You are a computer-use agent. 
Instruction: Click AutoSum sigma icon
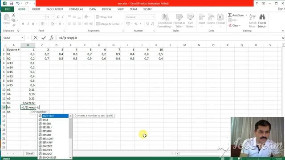tap(230, 15)
